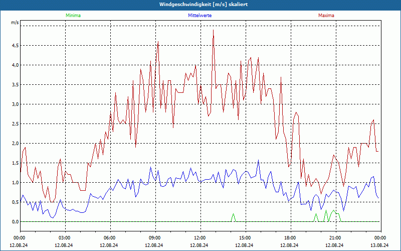
Task: Click the 06:00 time axis label
Action: point(110,238)
